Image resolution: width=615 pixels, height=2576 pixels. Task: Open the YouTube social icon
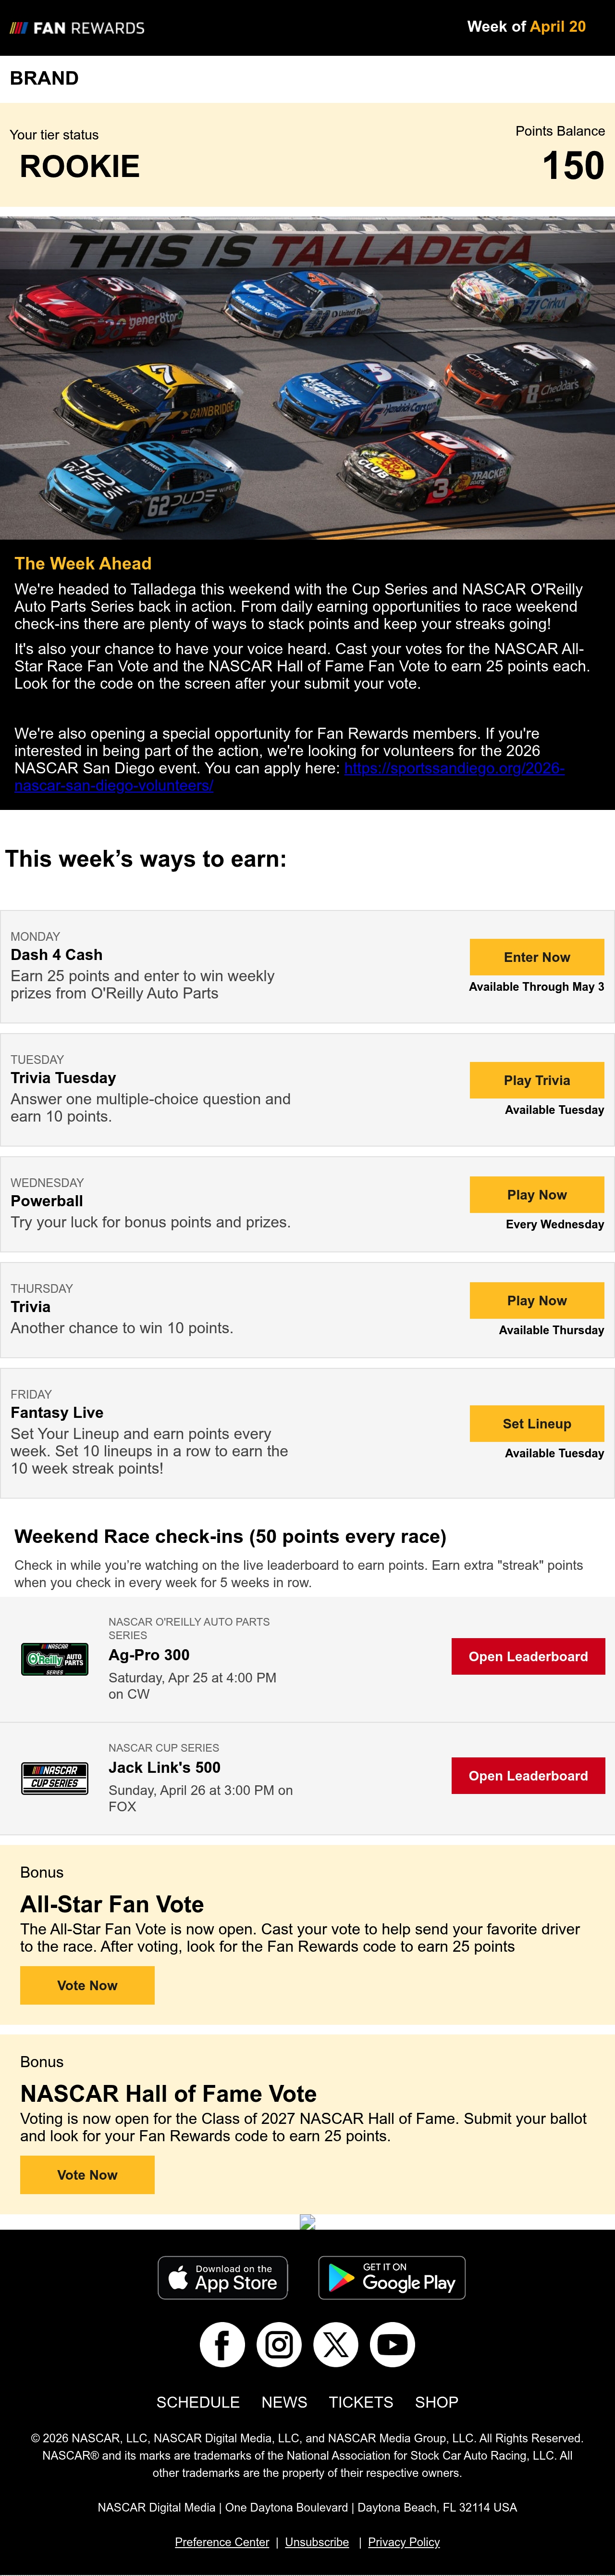click(393, 2344)
